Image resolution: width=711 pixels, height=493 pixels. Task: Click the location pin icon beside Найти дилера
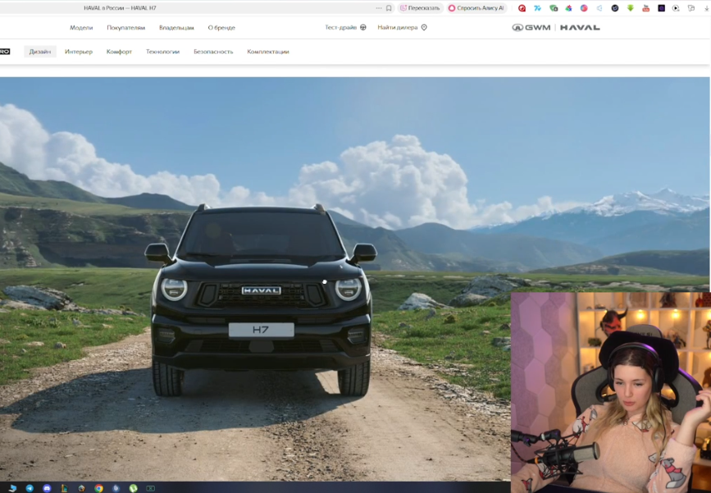[424, 28]
